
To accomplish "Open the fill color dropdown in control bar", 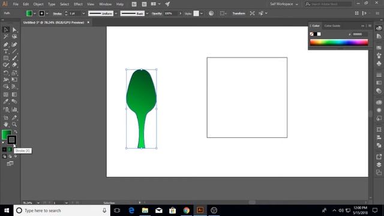I will click(x=35, y=13).
